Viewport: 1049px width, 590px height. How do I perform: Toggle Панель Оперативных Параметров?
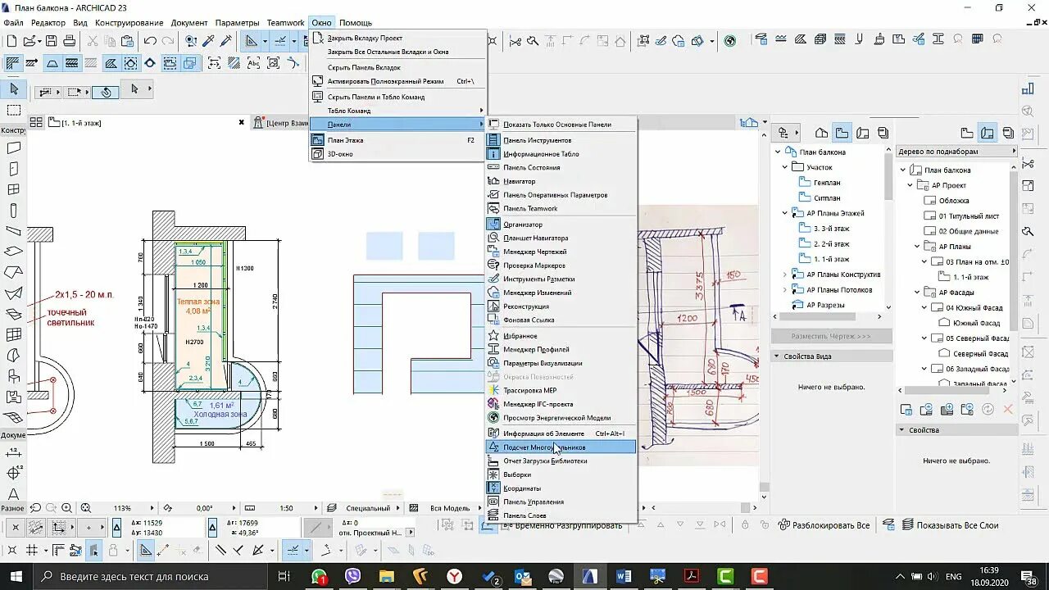click(x=561, y=195)
